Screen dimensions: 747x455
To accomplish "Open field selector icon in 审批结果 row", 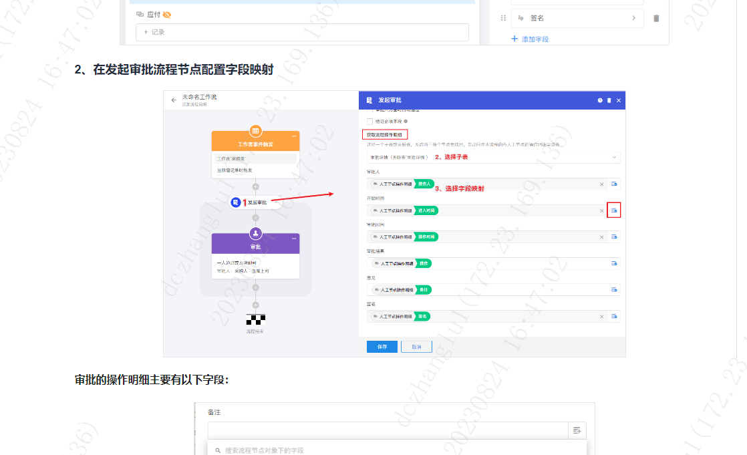I will click(x=614, y=263).
